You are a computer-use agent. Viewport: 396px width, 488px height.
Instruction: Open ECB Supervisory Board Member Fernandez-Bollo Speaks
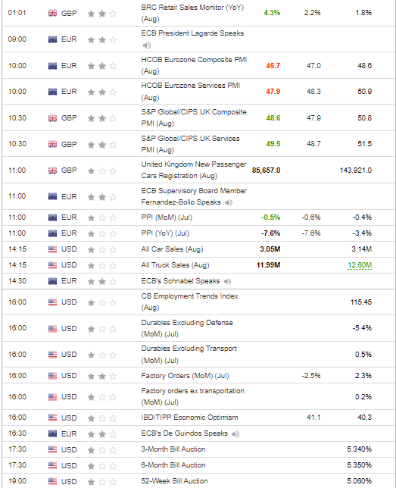(194, 196)
